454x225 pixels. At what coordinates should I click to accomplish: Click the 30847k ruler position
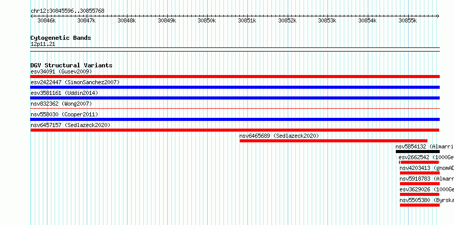click(x=87, y=20)
